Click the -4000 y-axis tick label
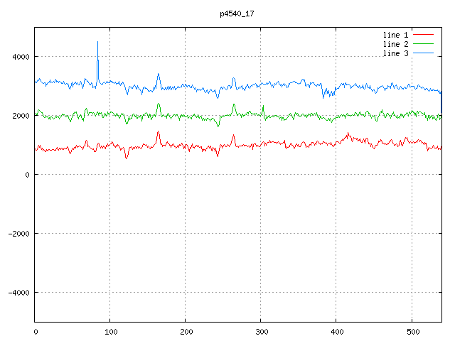 17,293
